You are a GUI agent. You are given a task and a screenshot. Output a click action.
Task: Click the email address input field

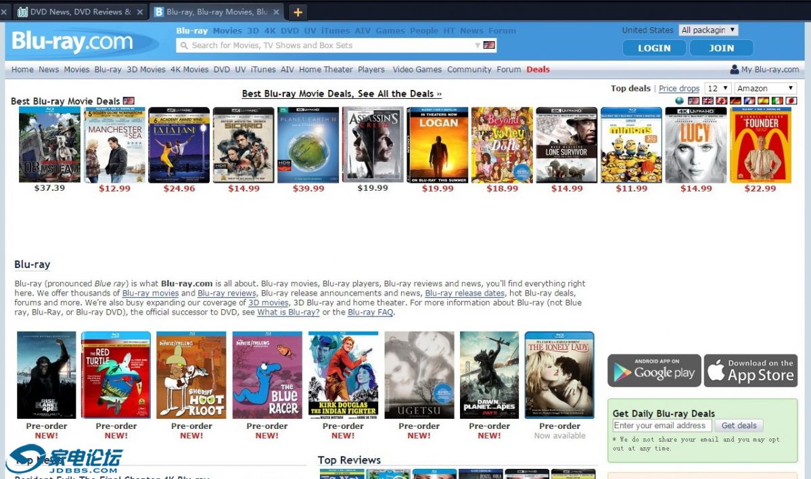[x=662, y=426]
